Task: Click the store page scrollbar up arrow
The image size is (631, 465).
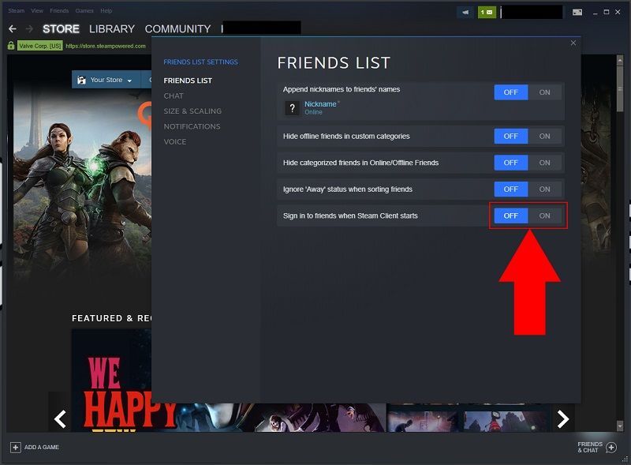Action: (620, 60)
